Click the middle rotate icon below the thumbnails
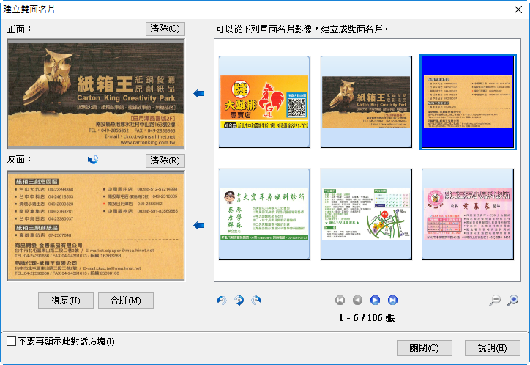 tap(239, 300)
